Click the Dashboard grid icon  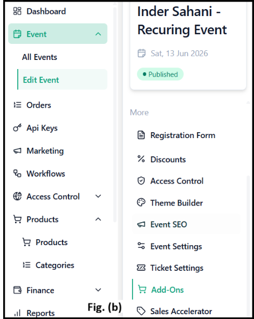(17, 11)
